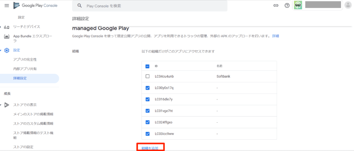Click the ストアでの表示 sidebar label

pyautogui.click(x=25, y=105)
